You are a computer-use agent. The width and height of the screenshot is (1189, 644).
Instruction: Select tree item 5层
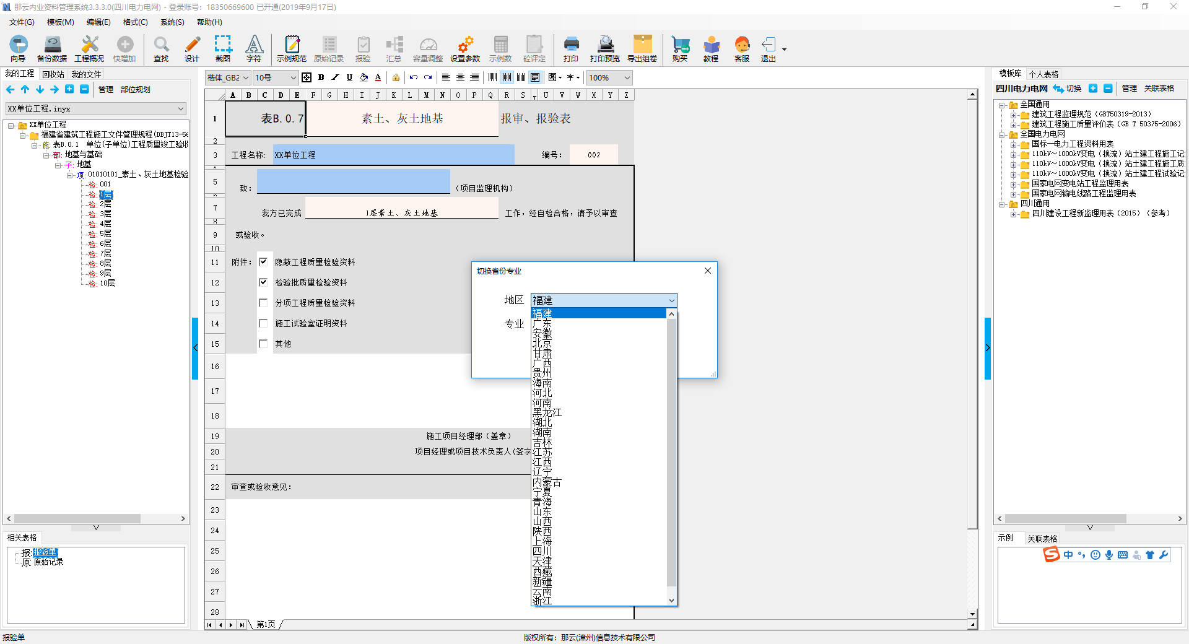click(x=105, y=234)
